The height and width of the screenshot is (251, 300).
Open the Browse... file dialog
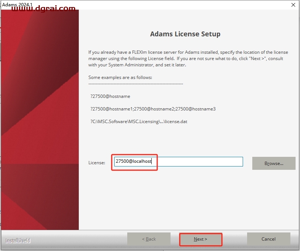pyautogui.click(x=274, y=164)
